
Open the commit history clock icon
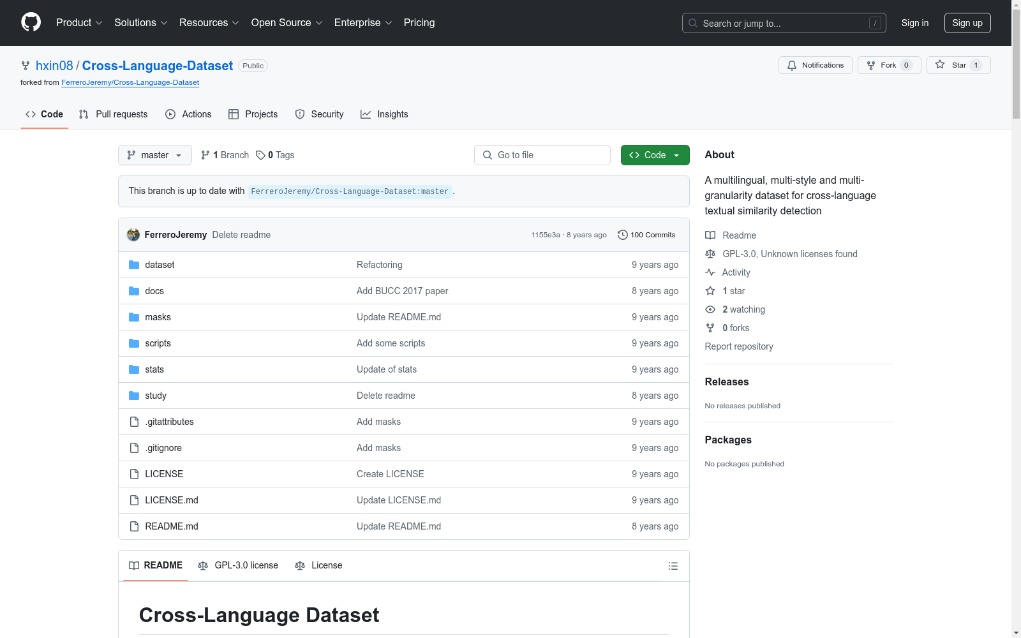623,235
